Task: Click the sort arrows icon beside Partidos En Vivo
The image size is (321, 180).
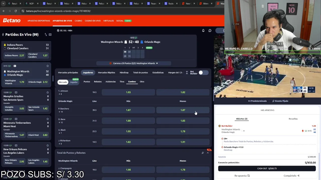Action: tap(46, 34)
